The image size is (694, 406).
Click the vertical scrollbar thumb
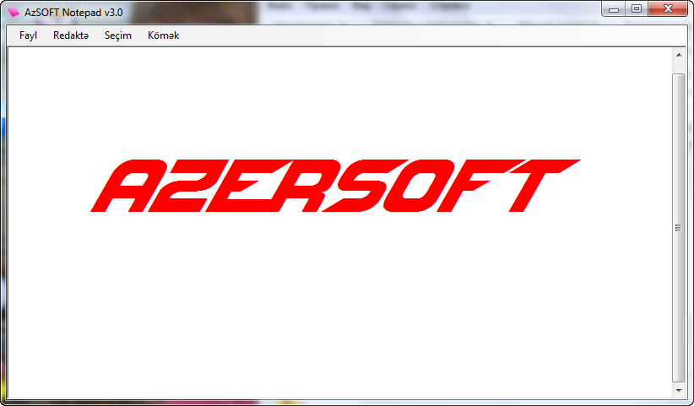coord(678,227)
